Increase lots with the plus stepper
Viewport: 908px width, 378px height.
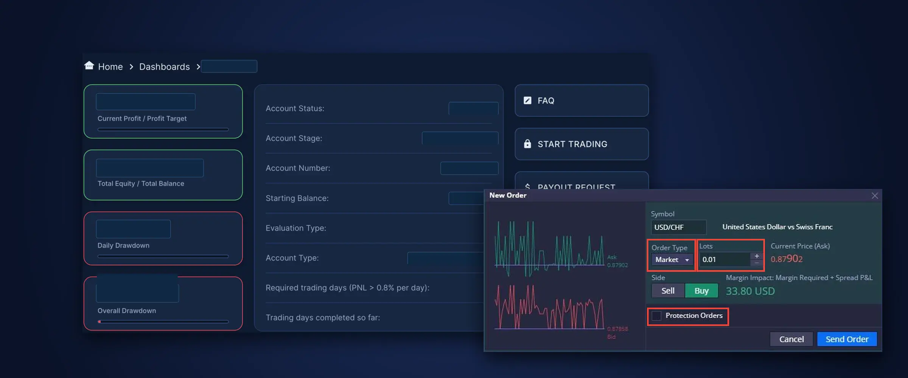point(757,256)
